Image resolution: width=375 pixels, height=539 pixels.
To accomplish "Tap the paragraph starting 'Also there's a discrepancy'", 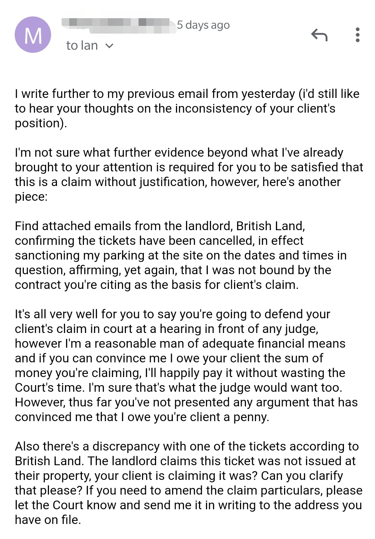I will [x=189, y=483].
